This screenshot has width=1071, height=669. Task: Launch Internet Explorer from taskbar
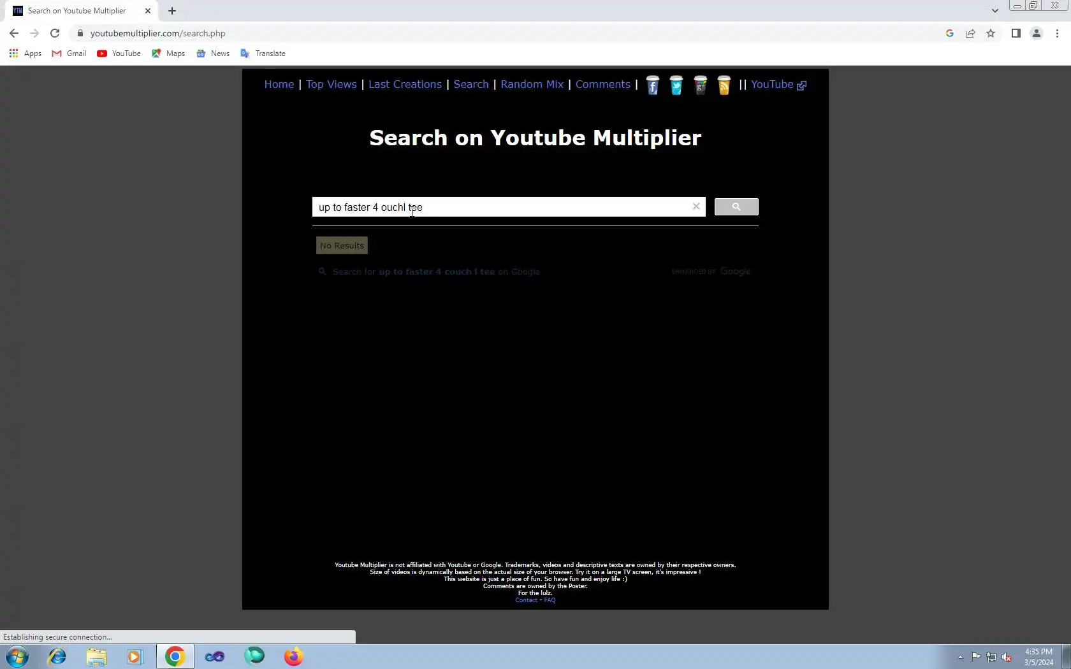click(57, 656)
